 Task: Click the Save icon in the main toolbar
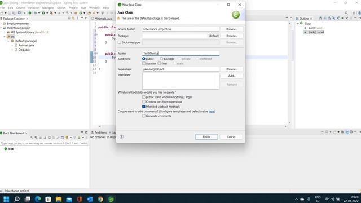click(10, 13)
